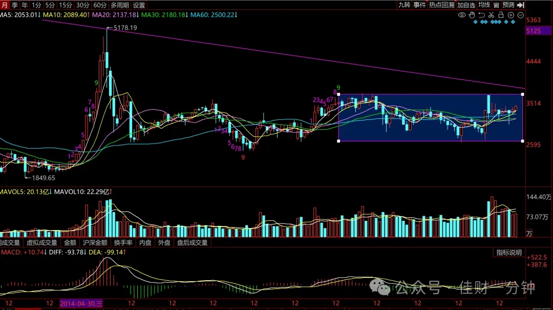
Task: Click the 4444 price axis label
Action: 534,61
